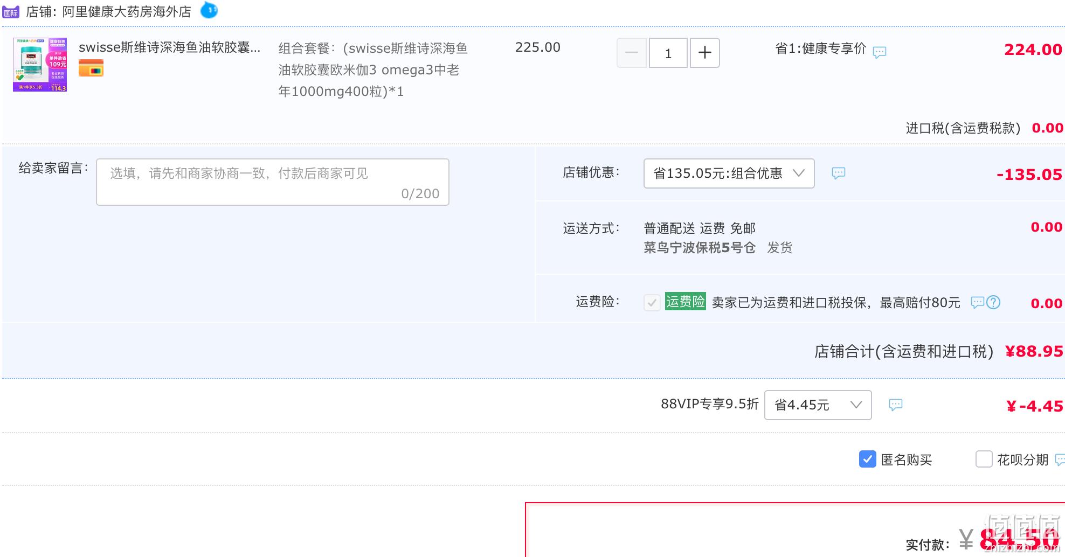Click the orange card icon under the product title
Screen dimensions: 1065x557
tap(91, 68)
